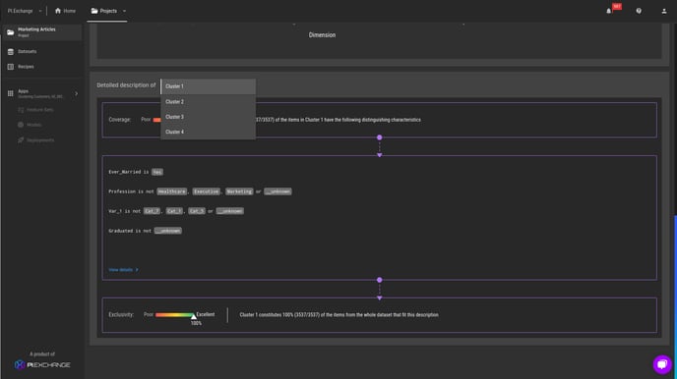Click the Apps grid icon
The height and width of the screenshot is (379, 677).
click(11, 93)
